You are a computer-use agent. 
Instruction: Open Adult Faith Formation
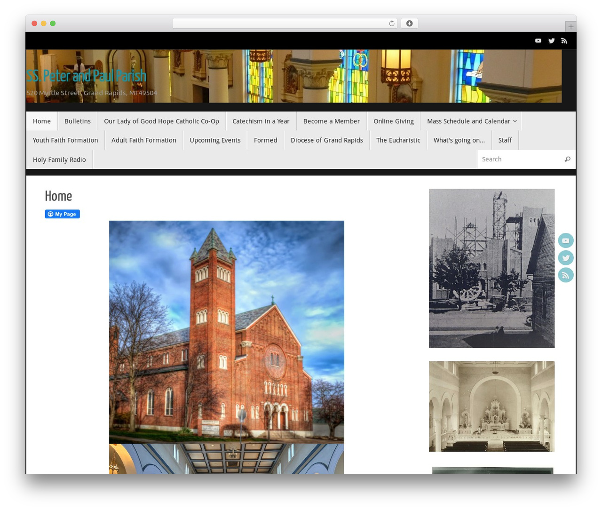[x=144, y=140]
